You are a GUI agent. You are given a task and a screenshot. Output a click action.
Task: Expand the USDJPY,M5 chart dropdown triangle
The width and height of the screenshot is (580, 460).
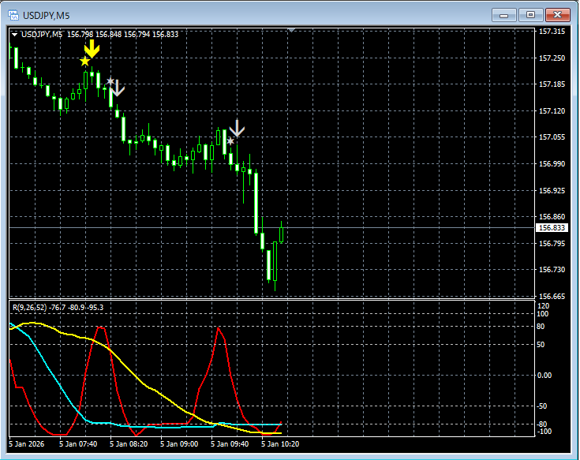click(x=14, y=35)
